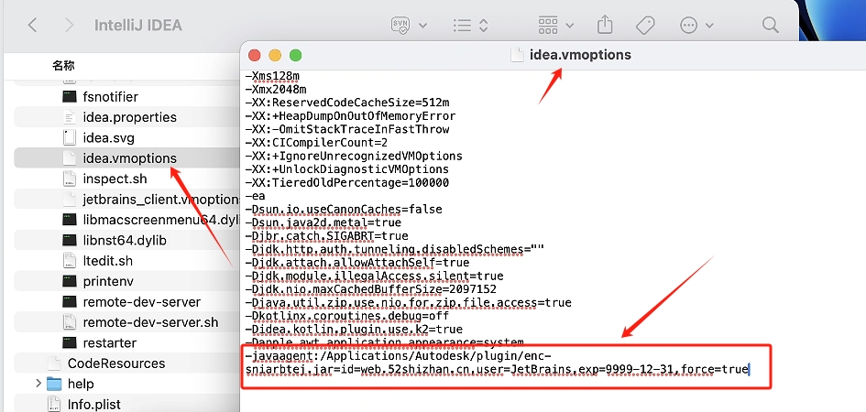Click the coroutines.debug=off line
The width and height of the screenshot is (866, 412).
[x=347, y=316]
